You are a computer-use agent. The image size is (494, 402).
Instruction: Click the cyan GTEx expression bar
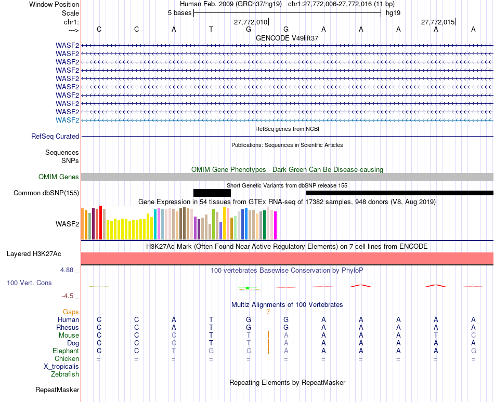pos(155,224)
